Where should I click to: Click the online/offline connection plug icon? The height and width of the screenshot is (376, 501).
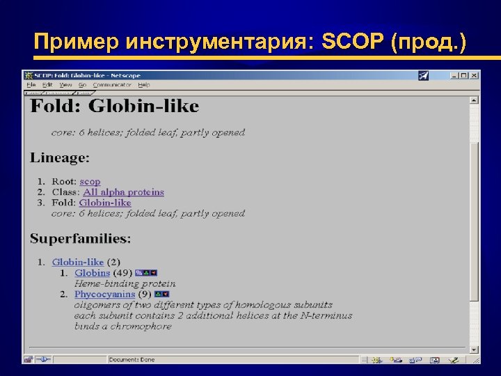tap(43, 360)
